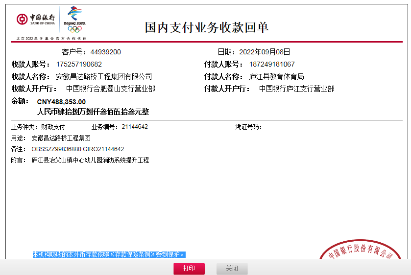Click the remark text OBSSZZ99836880 GIRO21144642
This screenshot has width=411, height=275.
click(78, 149)
